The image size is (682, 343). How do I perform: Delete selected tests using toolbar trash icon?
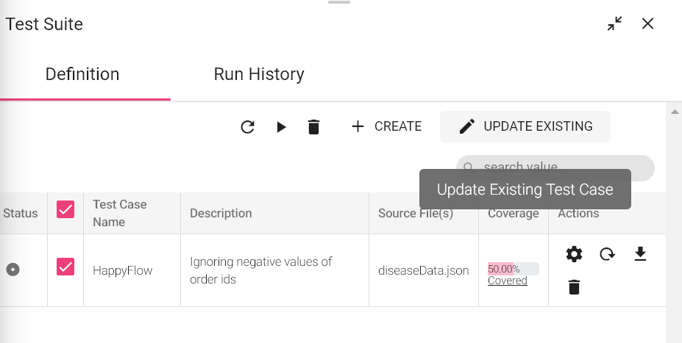tap(313, 127)
